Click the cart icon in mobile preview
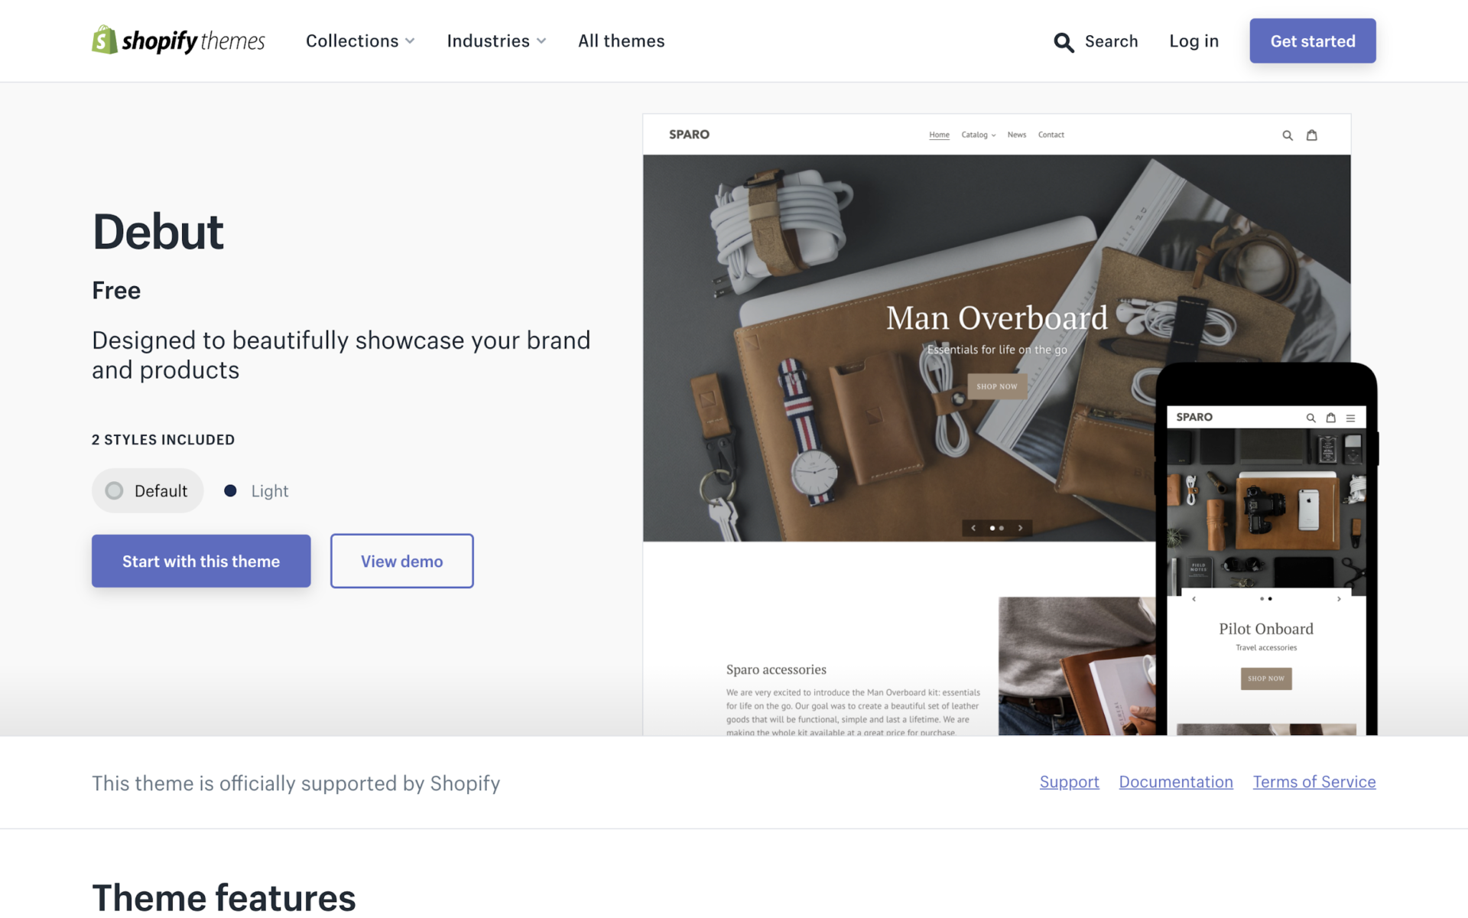This screenshot has height=918, width=1468. click(1331, 418)
